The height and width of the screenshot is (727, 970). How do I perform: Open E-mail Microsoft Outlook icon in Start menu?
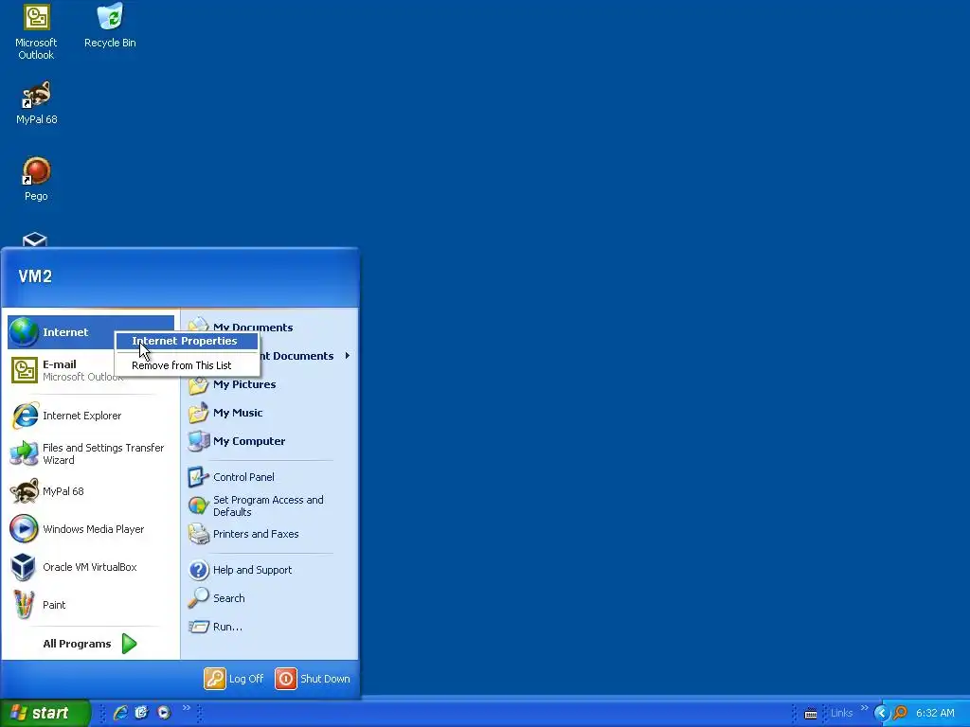pos(24,370)
